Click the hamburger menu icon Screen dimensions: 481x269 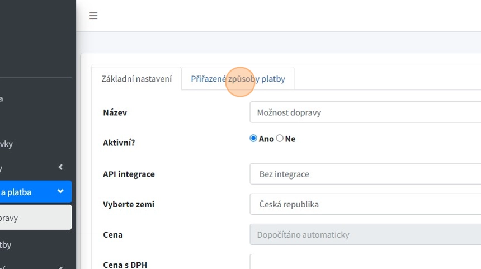click(93, 16)
